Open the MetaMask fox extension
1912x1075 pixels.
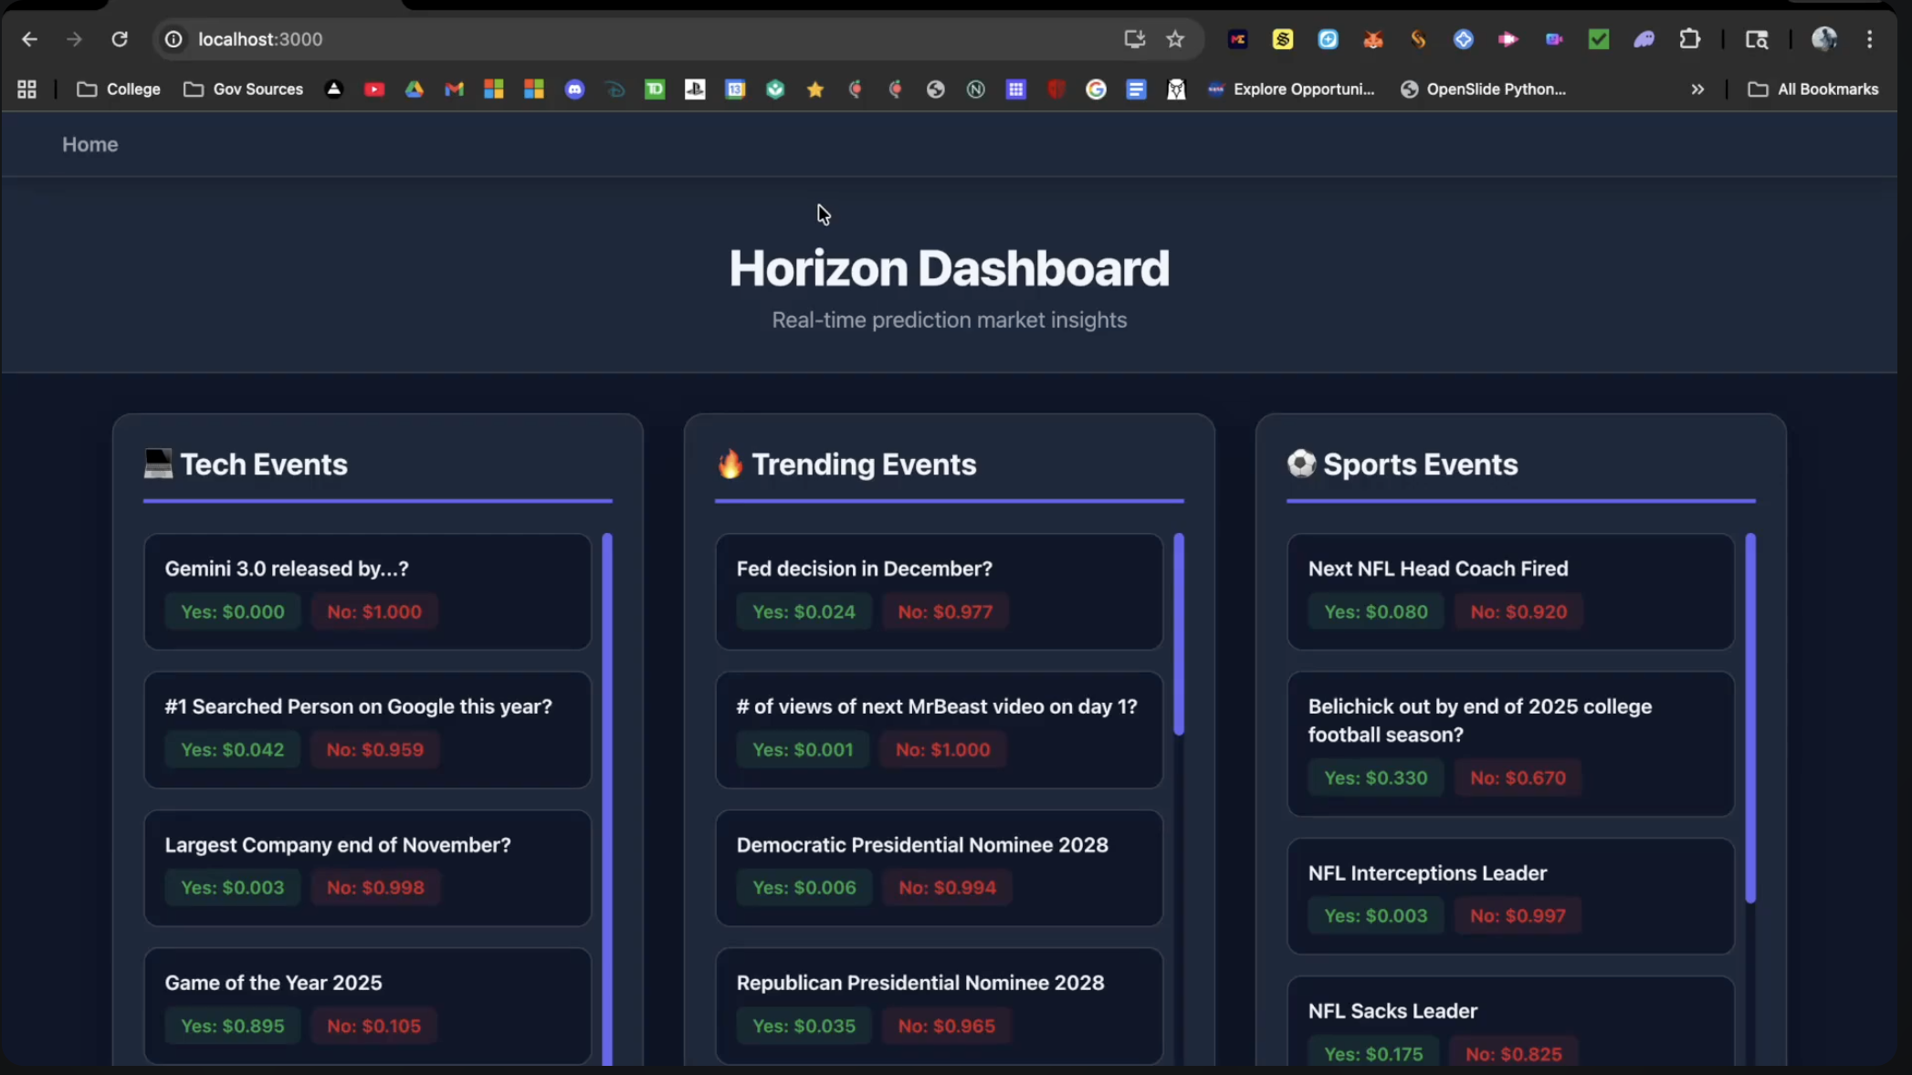click(1373, 39)
